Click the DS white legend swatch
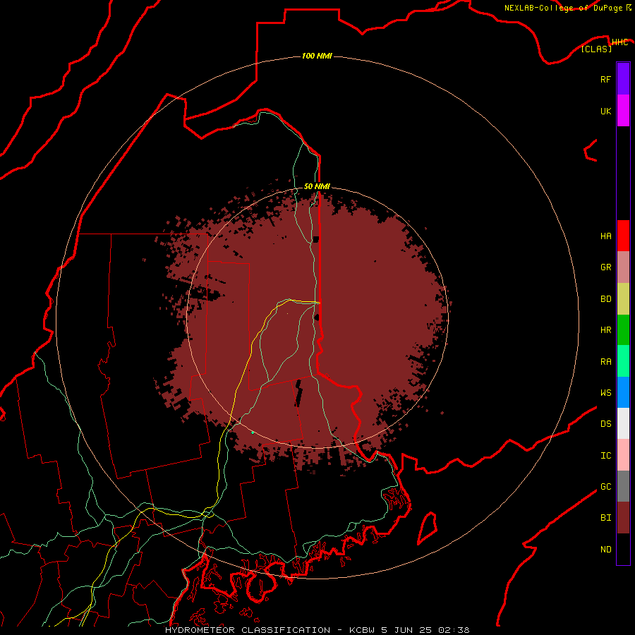Viewport: 635px width, 635px height. coord(623,423)
